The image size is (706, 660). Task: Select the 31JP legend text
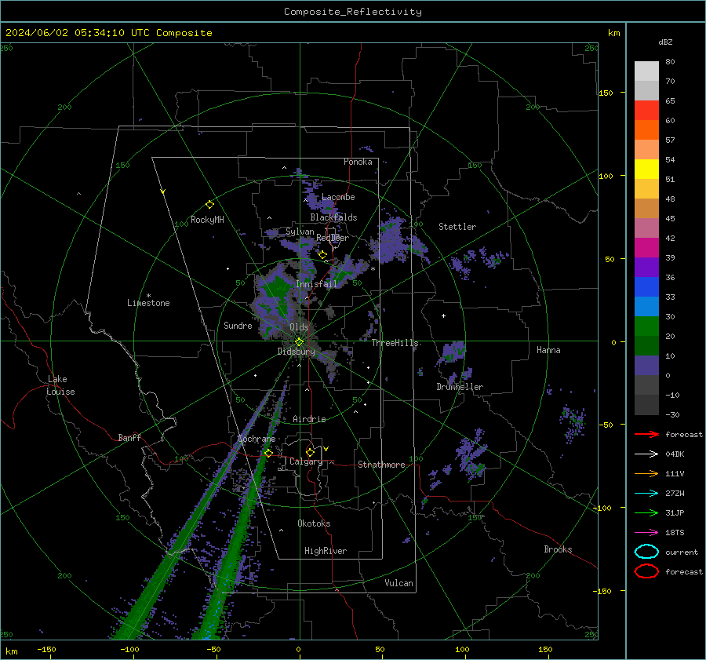click(675, 512)
